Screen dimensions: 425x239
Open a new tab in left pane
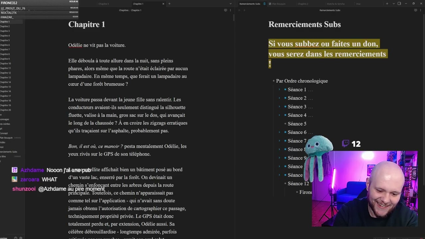coord(169,4)
